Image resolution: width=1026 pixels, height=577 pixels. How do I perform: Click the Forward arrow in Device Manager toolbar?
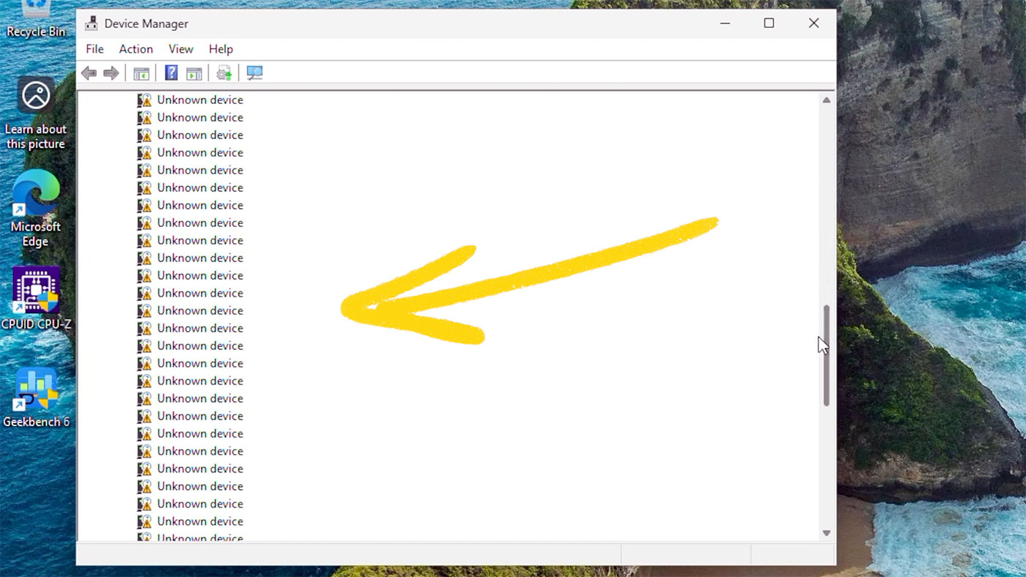pyautogui.click(x=111, y=73)
